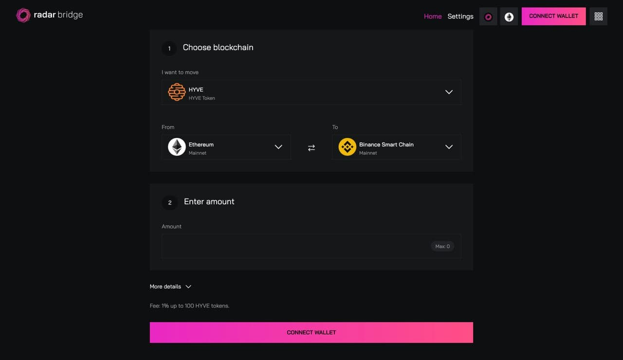Viewport: 623px width, 360px height.
Task: Click the radar bridge wordmark text
Action: (58, 15)
